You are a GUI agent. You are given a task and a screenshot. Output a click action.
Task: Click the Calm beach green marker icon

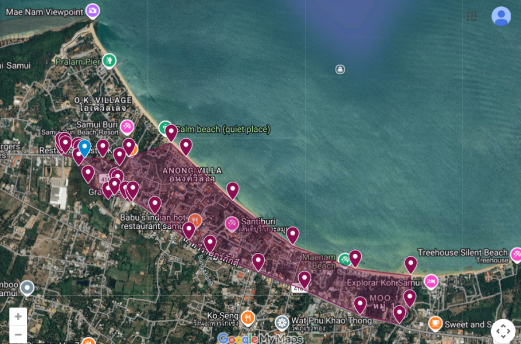pos(165,127)
